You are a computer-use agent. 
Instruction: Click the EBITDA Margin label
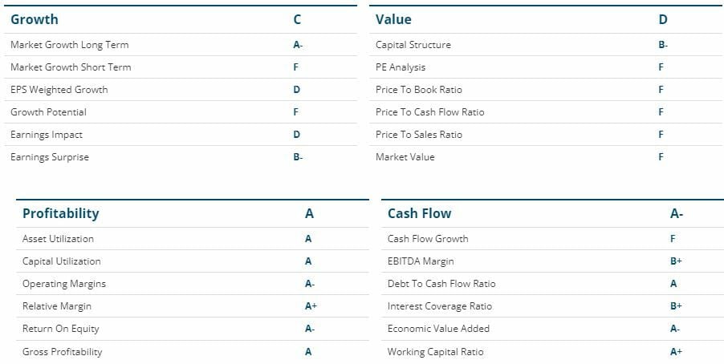tap(421, 261)
